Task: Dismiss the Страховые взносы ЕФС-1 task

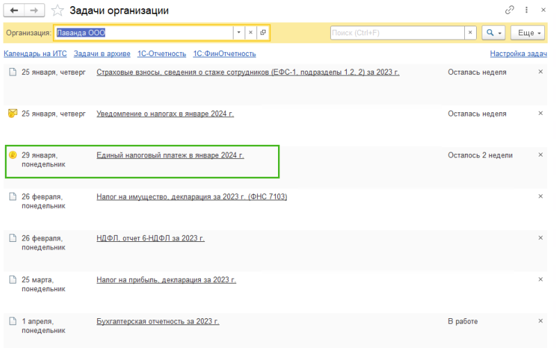Action: (x=541, y=72)
